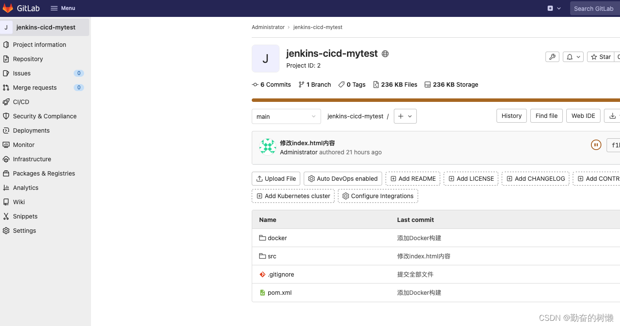The width and height of the screenshot is (620, 326).
Task: Click the Administrator breadcrumb link
Action: (x=268, y=27)
